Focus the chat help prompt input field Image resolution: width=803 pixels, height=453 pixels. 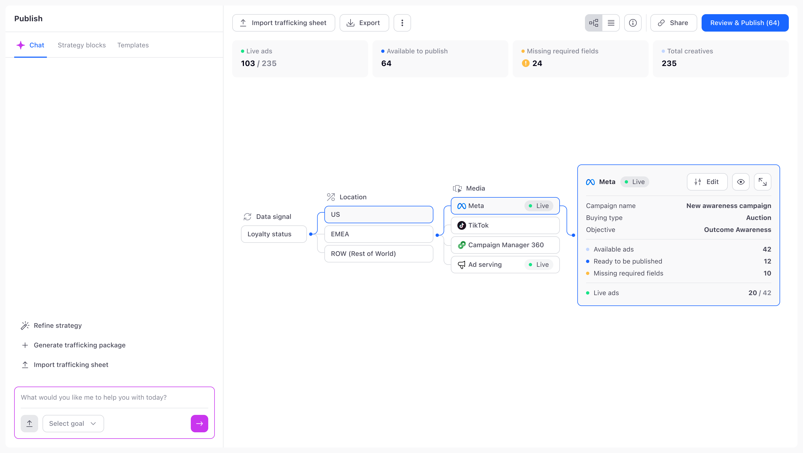[114, 397]
